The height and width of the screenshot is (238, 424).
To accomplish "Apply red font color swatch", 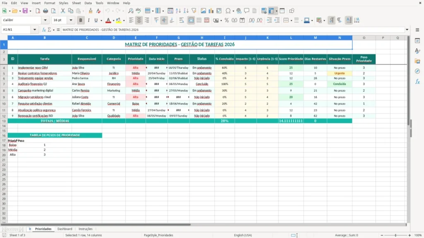I will click(x=108, y=20).
